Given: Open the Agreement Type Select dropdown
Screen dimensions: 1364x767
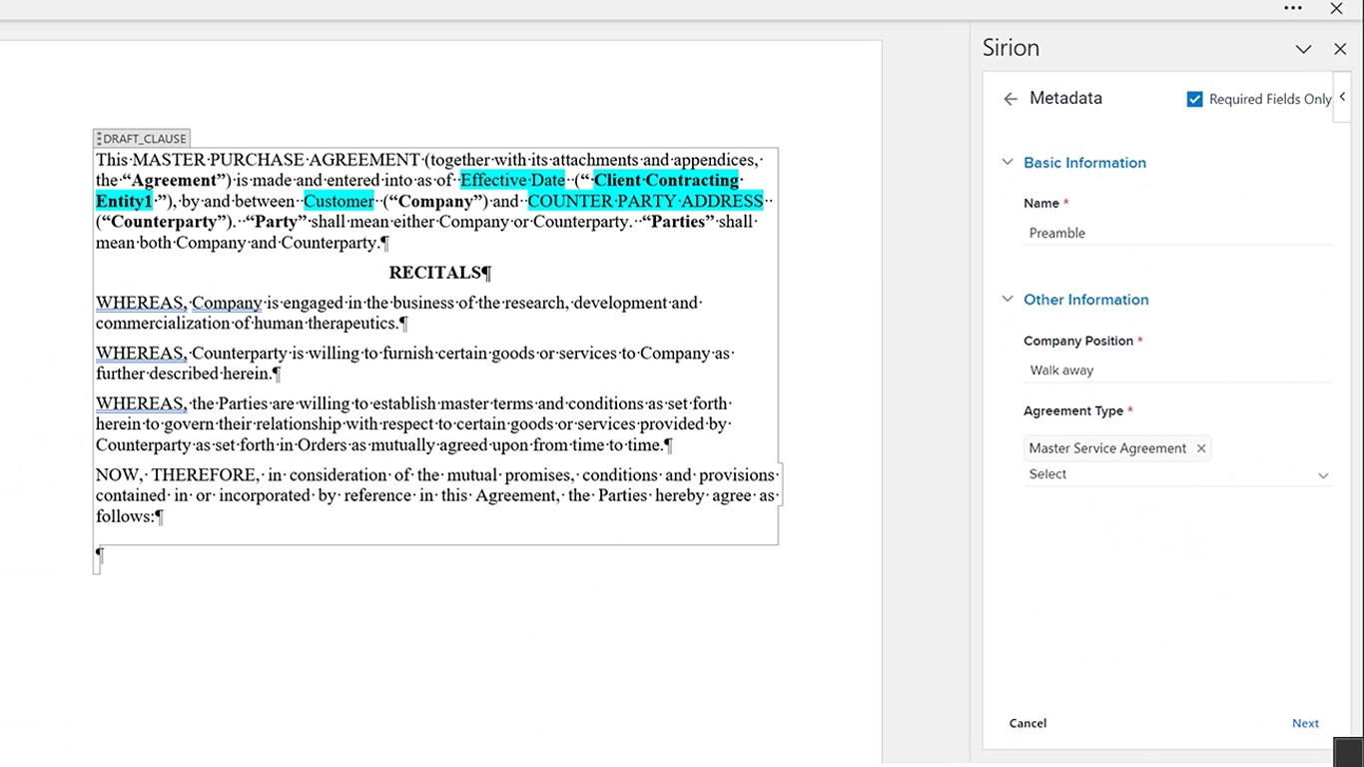Looking at the screenshot, I should click(1177, 474).
